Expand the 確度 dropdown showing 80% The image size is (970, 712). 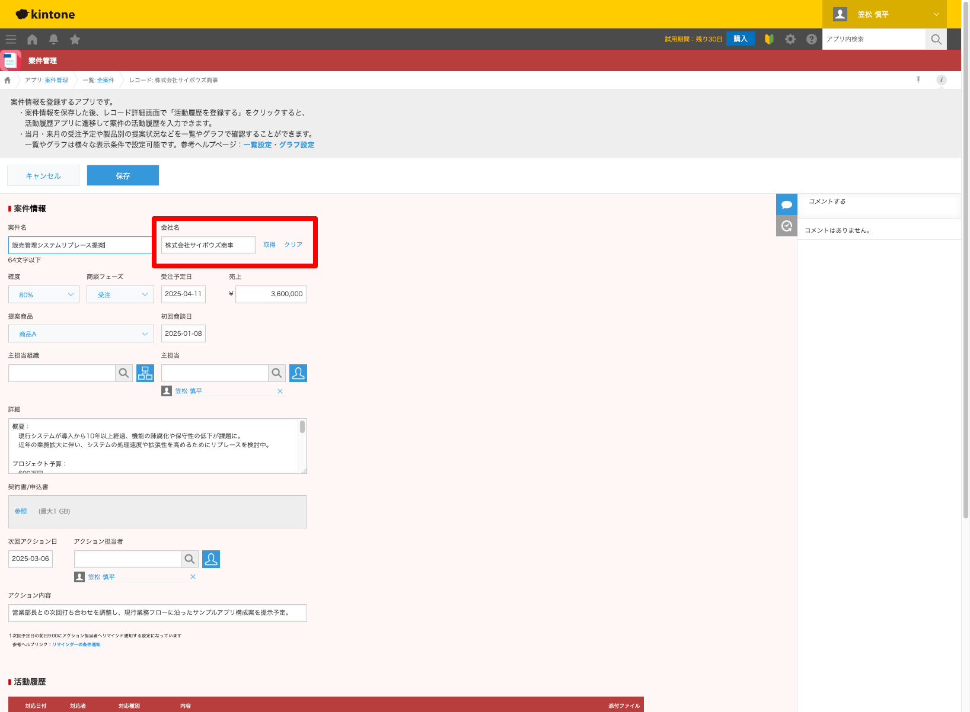(44, 294)
